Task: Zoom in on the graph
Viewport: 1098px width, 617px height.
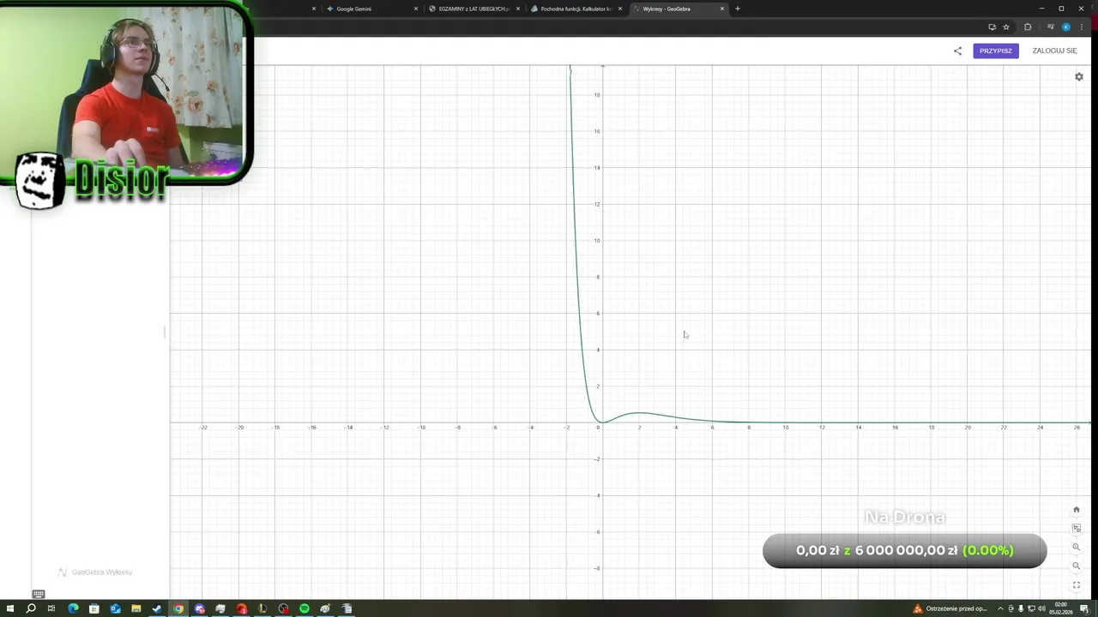Action: coord(1077,547)
